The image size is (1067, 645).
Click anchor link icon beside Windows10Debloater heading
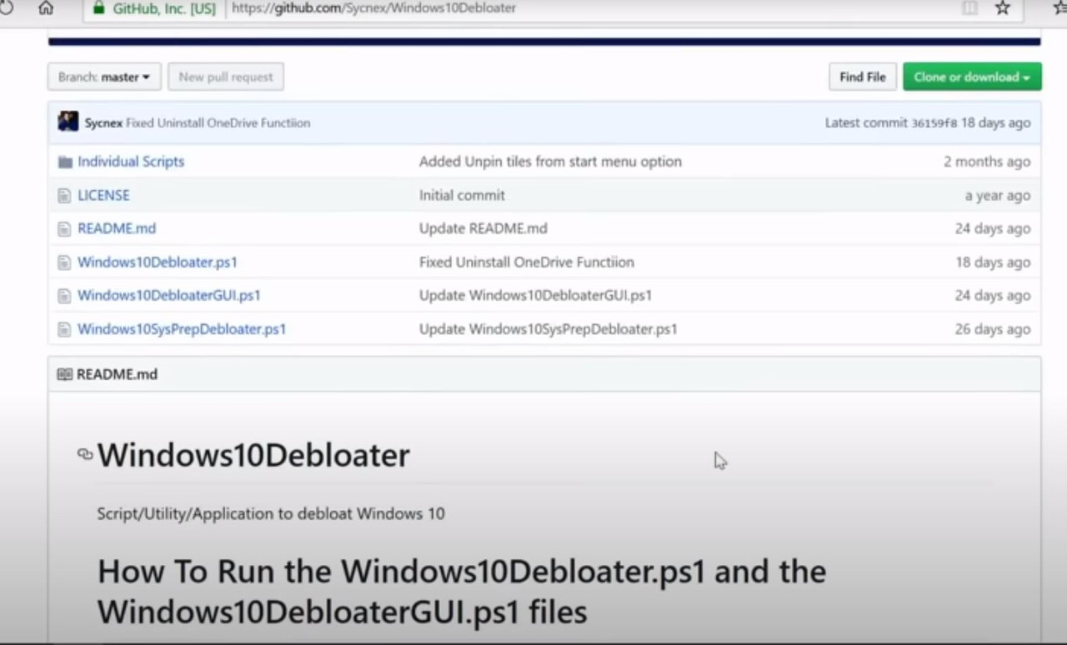(x=85, y=454)
